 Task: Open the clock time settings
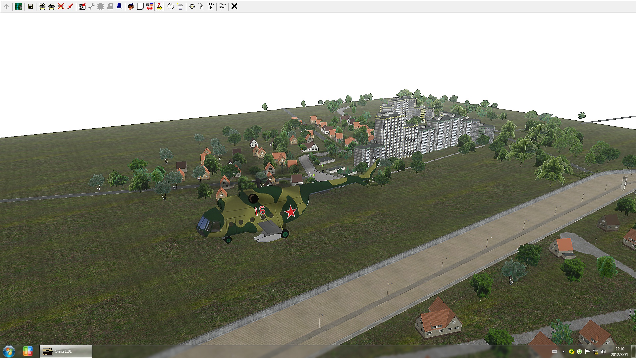click(x=171, y=6)
